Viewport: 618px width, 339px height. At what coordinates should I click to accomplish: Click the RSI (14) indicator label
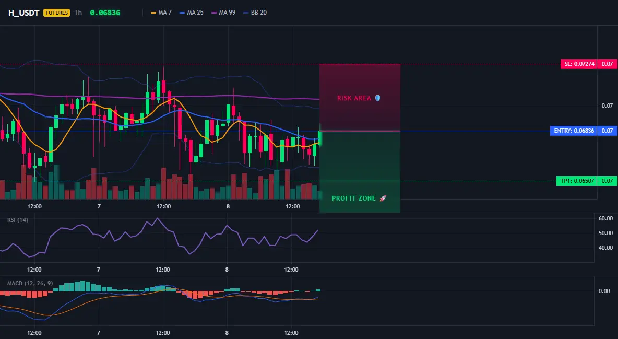[17, 220]
